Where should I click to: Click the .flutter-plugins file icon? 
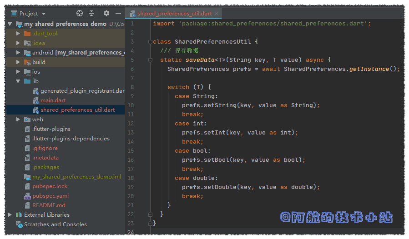point(27,129)
